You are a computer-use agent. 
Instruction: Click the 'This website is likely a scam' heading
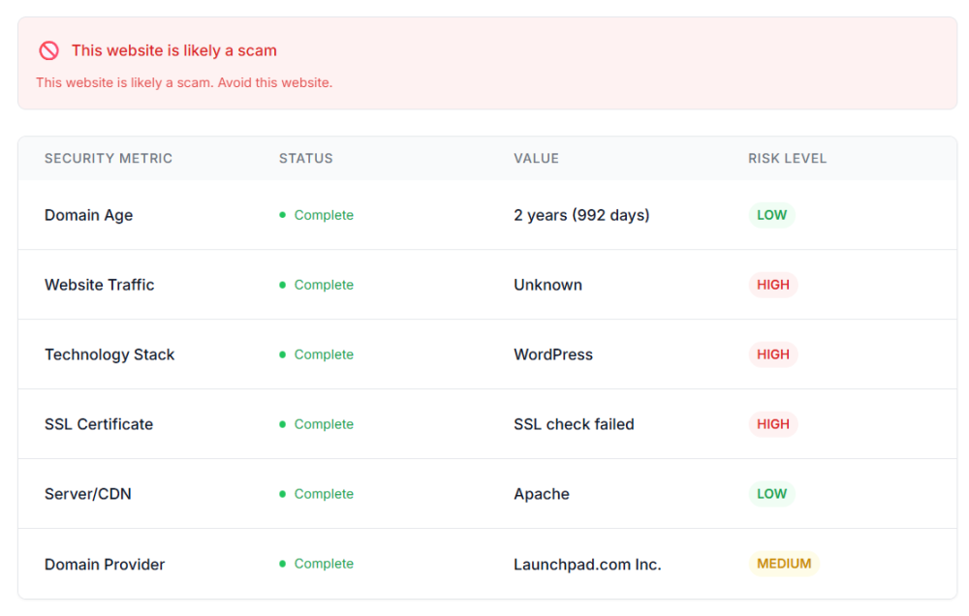coord(174,50)
